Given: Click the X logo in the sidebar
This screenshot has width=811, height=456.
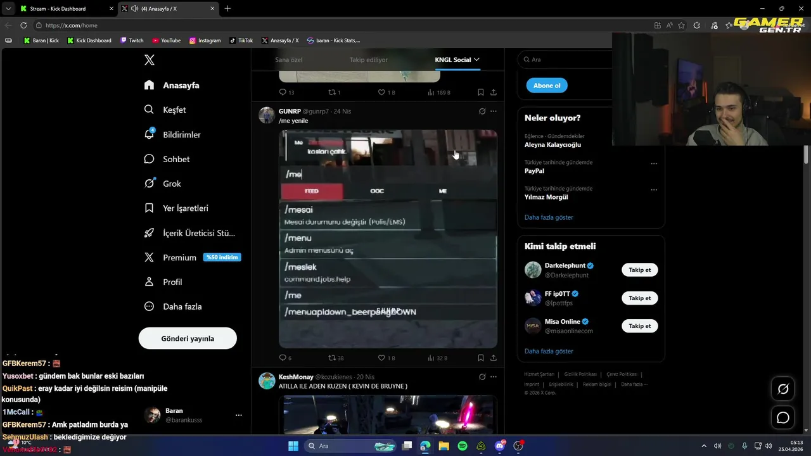Looking at the screenshot, I should point(150,60).
